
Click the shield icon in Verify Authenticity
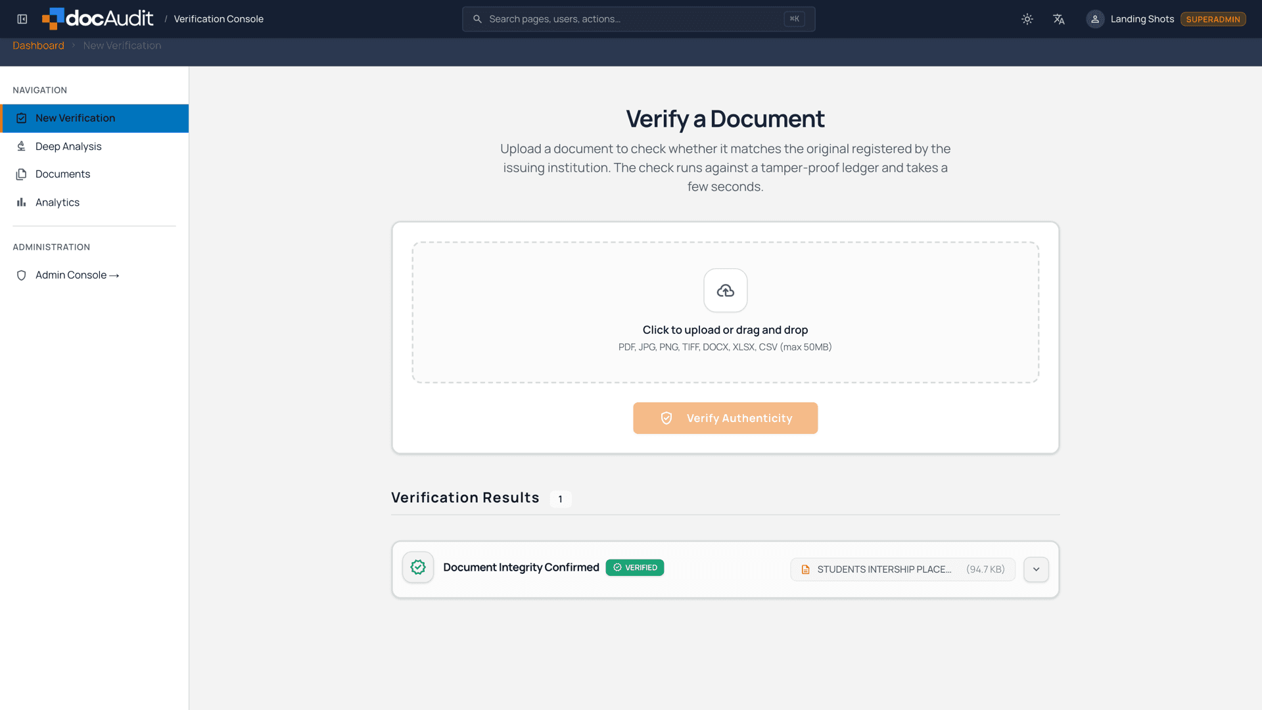click(666, 418)
